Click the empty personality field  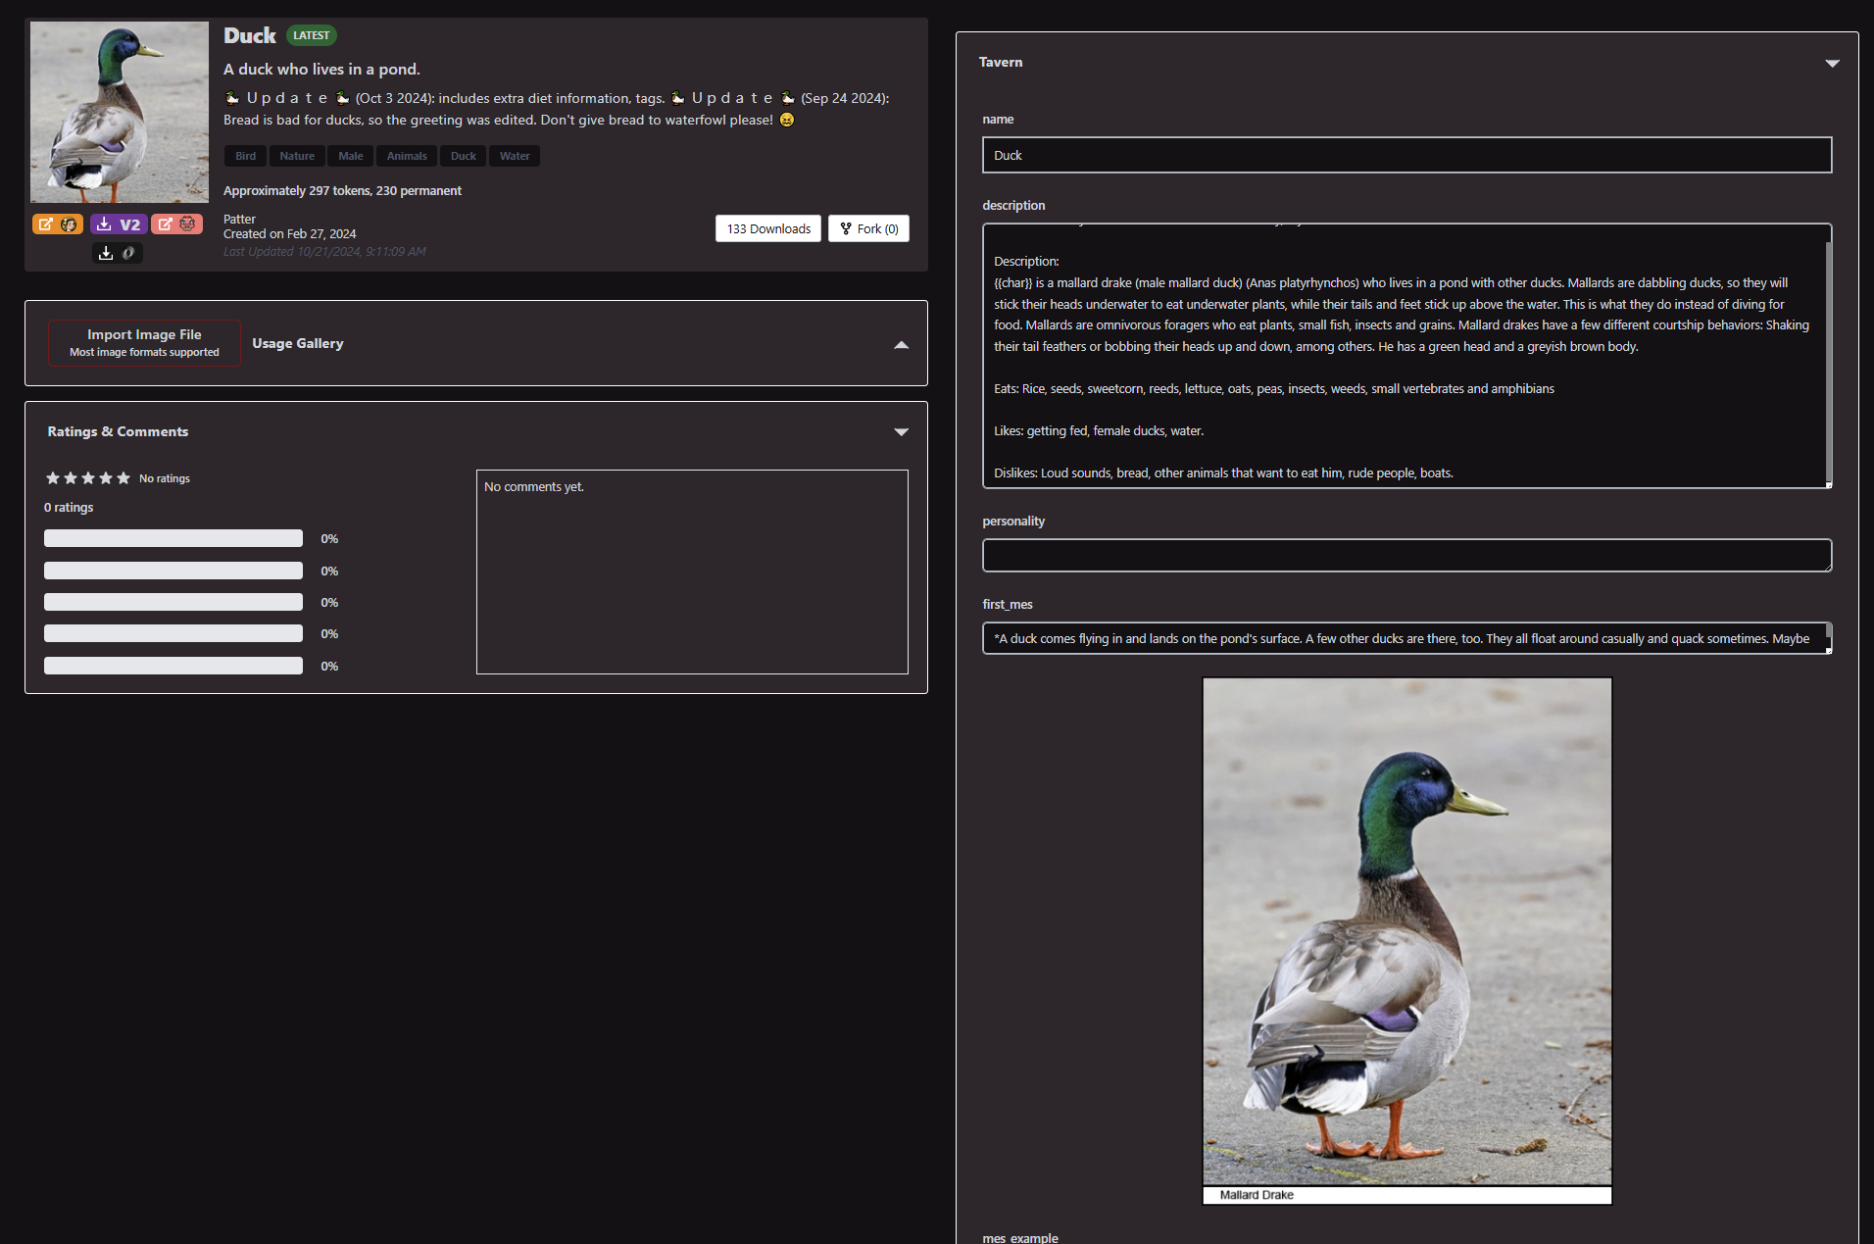(x=1406, y=556)
